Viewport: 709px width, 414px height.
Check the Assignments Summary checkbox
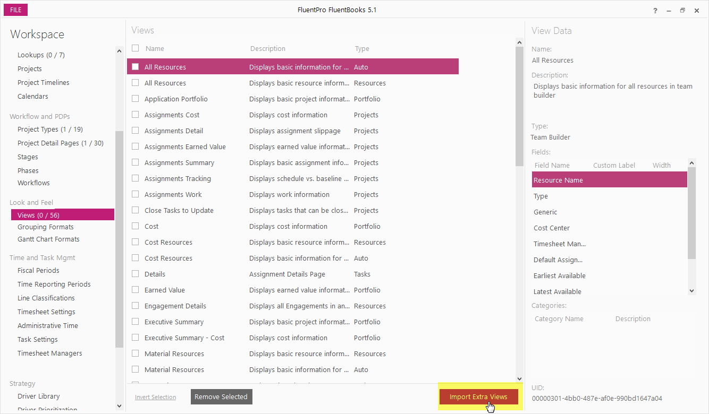tap(136, 162)
